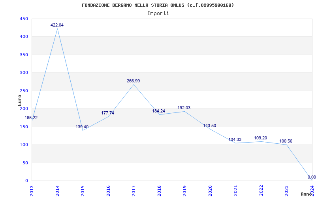This screenshot has height=198, width=316.
Task: Click the 300 y-axis tick label
Action: click(24, 73)
